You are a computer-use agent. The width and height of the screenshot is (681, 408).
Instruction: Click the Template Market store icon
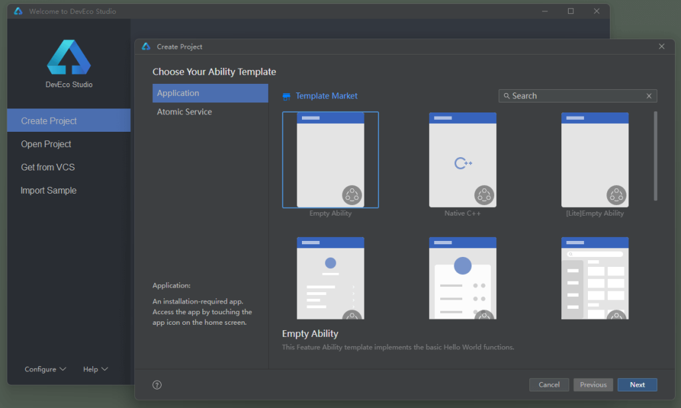pyautogui.click(x=286, y=97)
